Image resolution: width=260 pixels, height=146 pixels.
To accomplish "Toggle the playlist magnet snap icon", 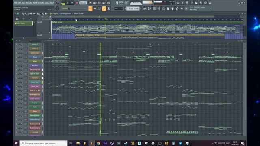I will (18, 13).
